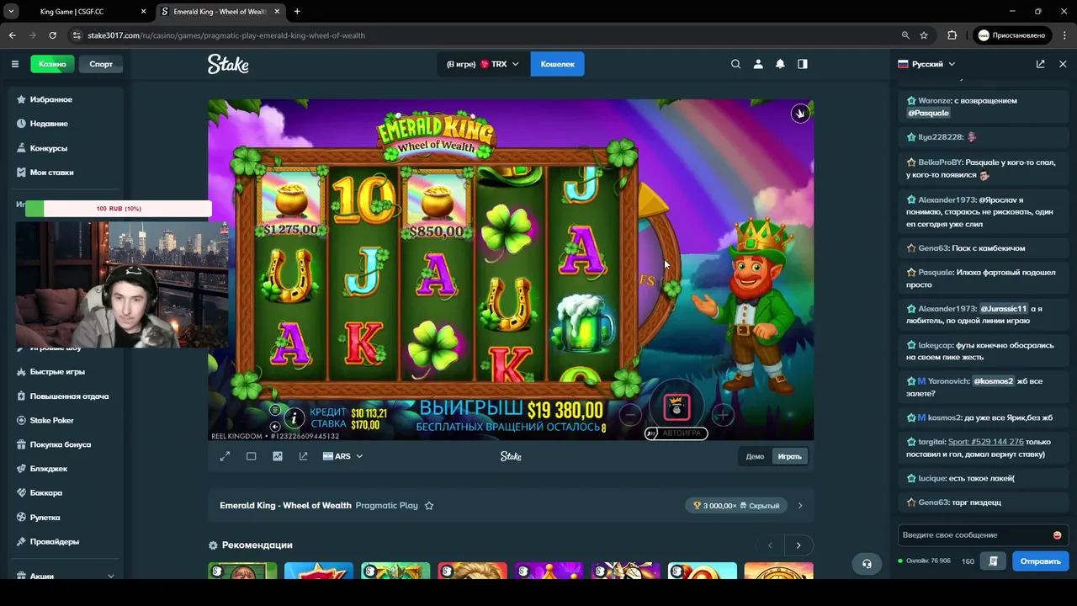1077x606 pixels.
Task: Toggle the chat sidebar panel icon
Action: click(803, 64)
